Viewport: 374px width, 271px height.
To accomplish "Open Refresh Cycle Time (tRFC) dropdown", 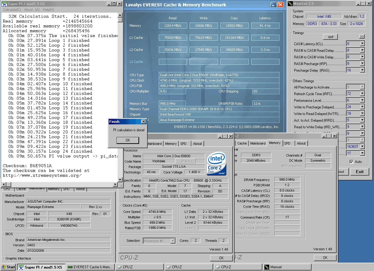I will pyautogui.click(x=362, y=94).
